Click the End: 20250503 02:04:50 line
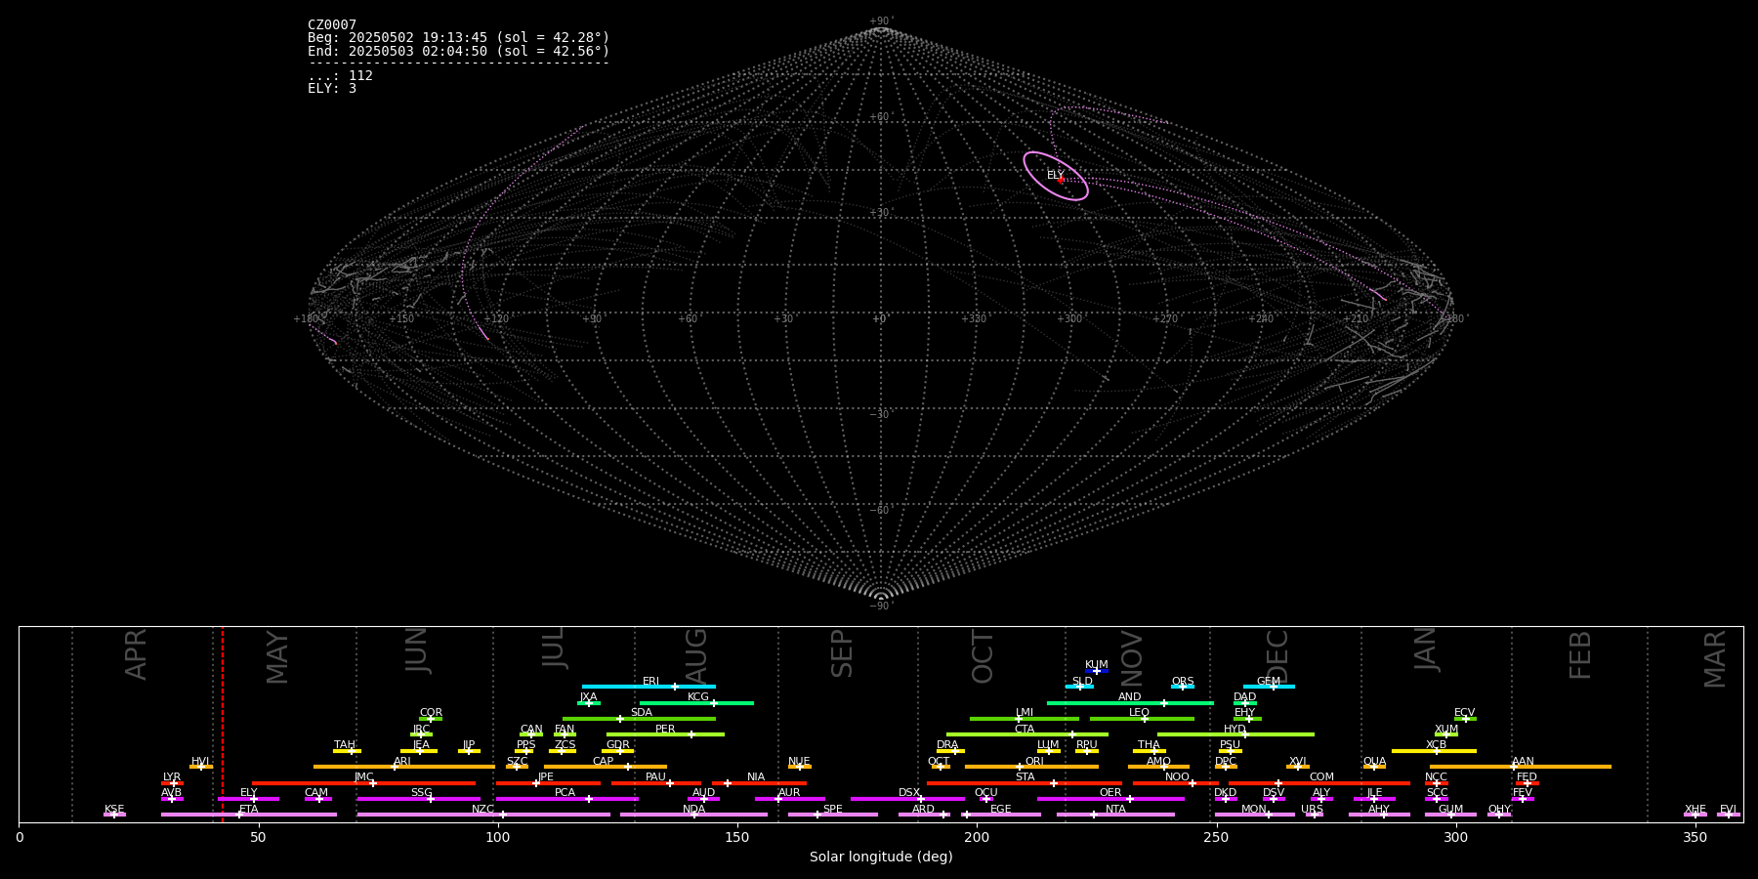The height and width of the screenshot is (879, 1758). point(458,51)
